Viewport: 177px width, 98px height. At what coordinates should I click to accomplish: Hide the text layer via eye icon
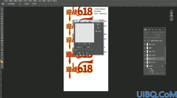click(x=145, y=41)
